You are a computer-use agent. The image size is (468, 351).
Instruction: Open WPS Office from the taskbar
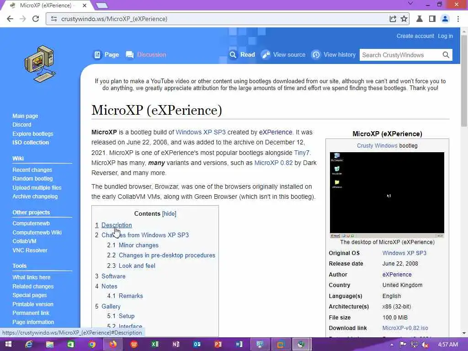134,345
